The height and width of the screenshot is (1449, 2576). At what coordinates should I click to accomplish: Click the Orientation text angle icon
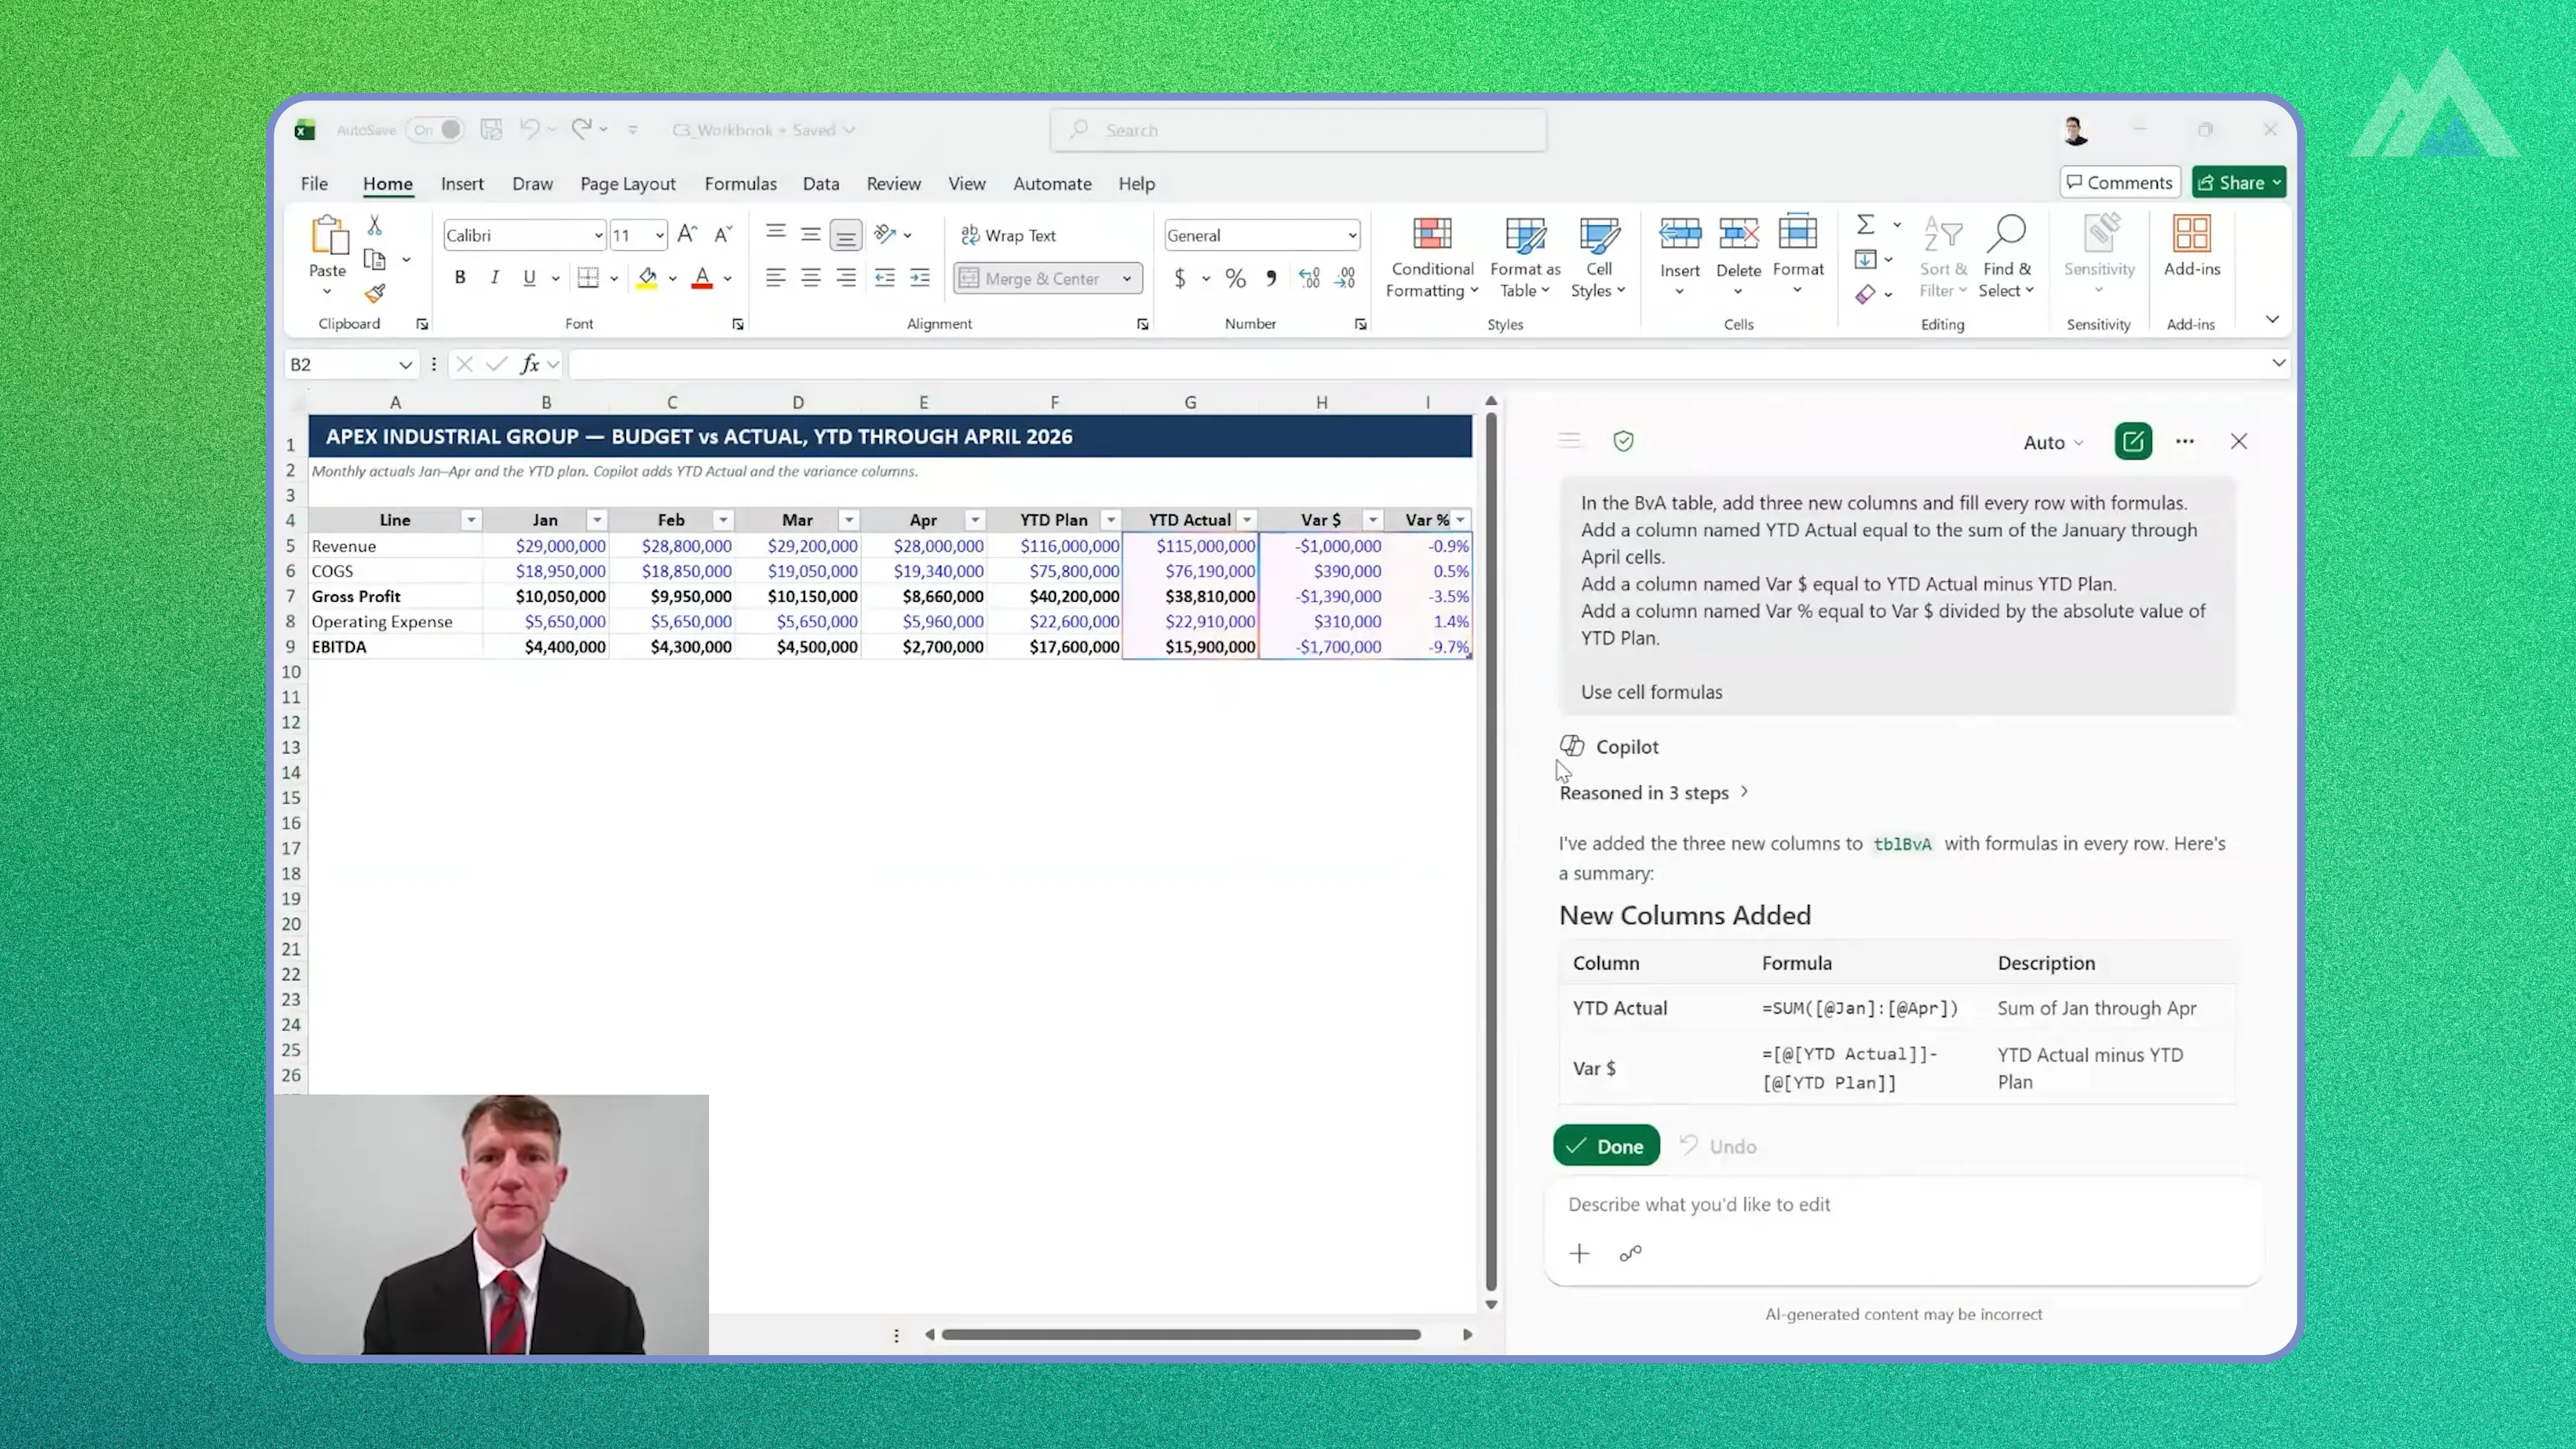885,234
